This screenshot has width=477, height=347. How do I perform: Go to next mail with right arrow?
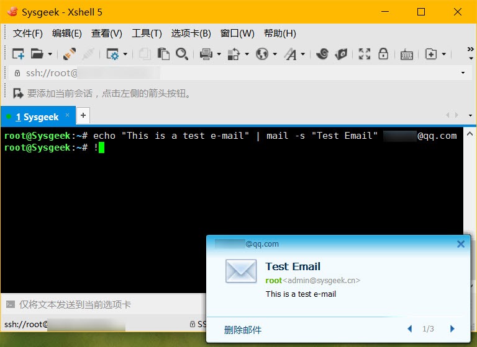pyautogui.click(x=452, y=328)
